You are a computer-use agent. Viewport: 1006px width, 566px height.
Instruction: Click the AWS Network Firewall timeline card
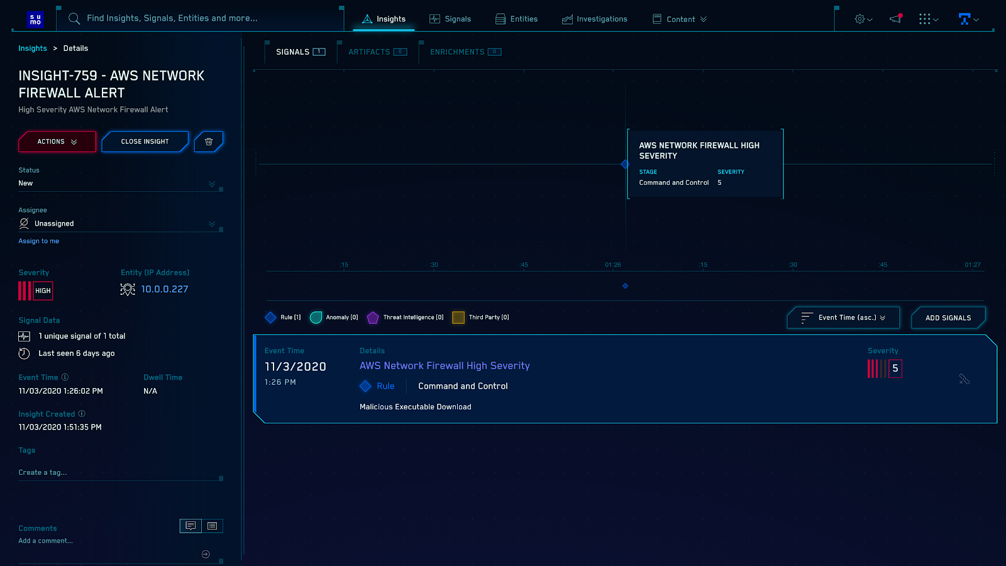coord(705,164)
